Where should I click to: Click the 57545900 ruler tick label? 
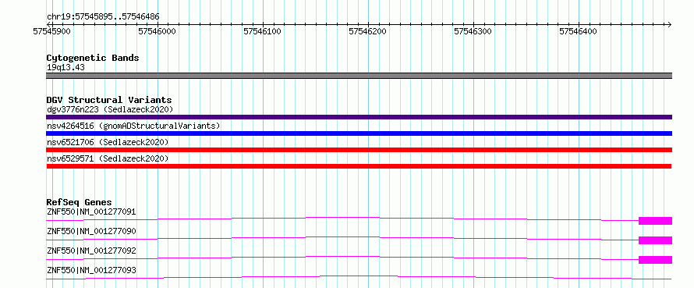click(x=51, y=31)
